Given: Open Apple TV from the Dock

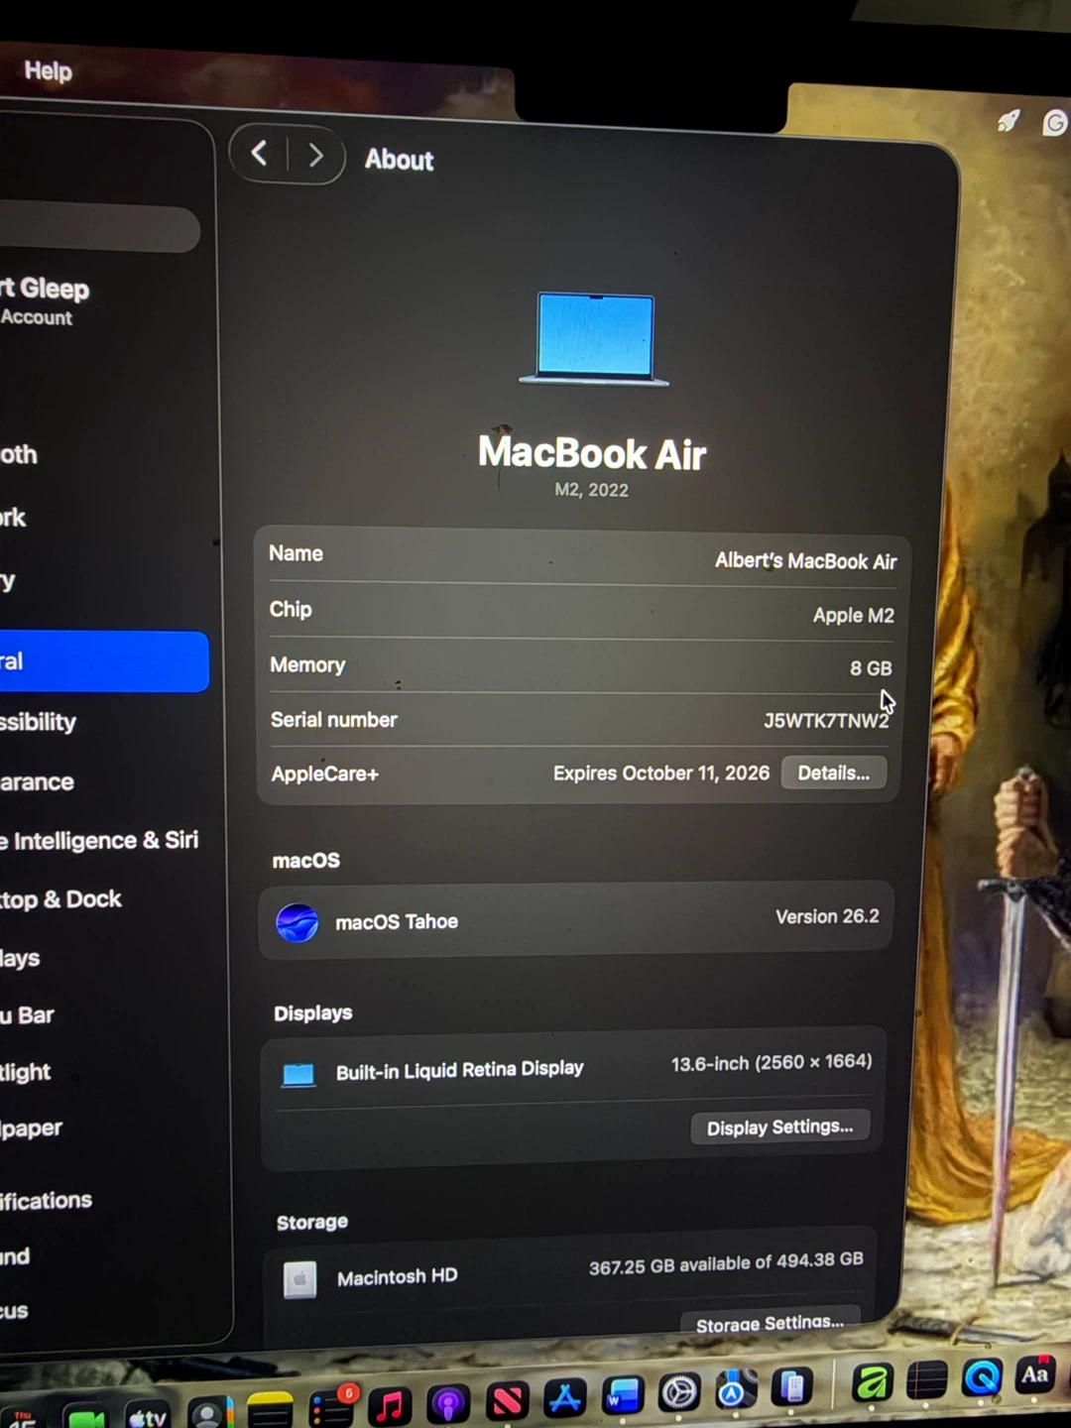Looking at the screenshot, I should pyautogui.click(x=148, y=1416).
